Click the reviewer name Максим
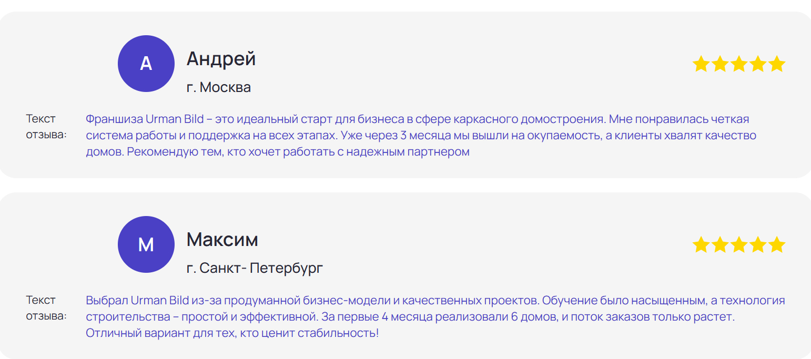 (x=222, y=240)
